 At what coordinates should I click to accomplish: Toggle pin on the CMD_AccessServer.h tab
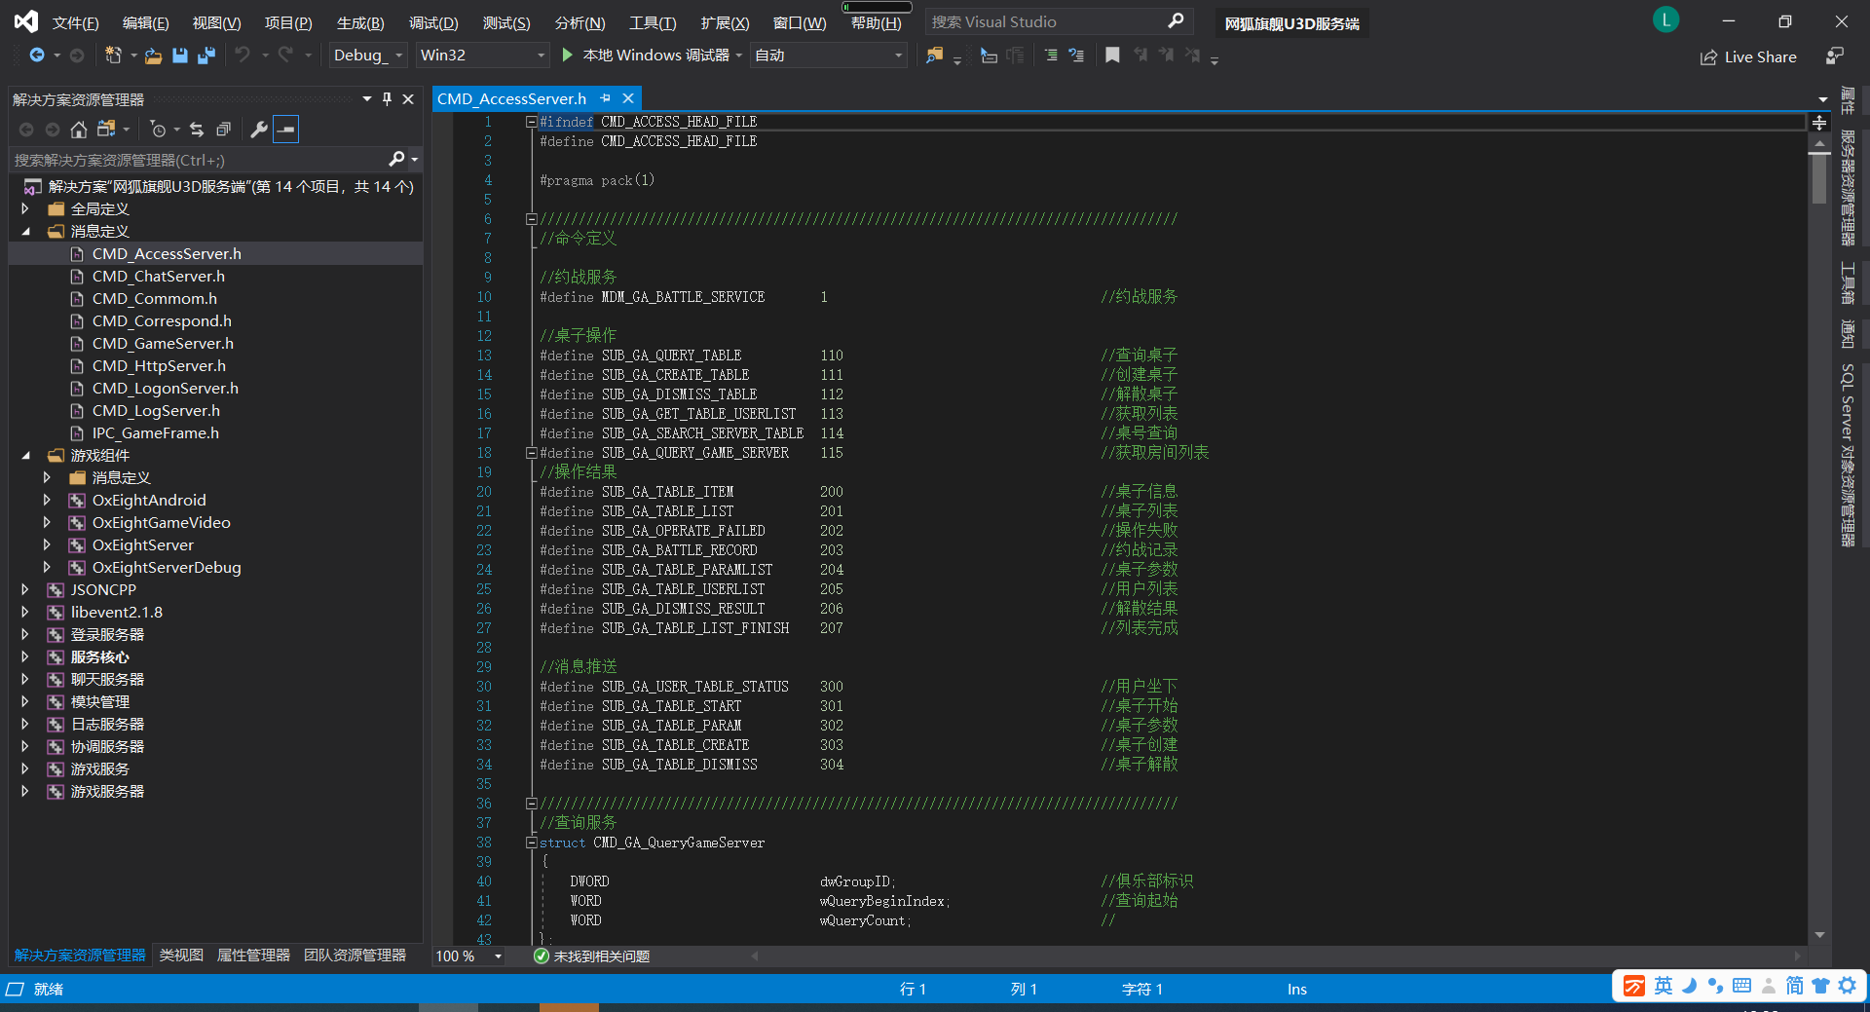605,98
